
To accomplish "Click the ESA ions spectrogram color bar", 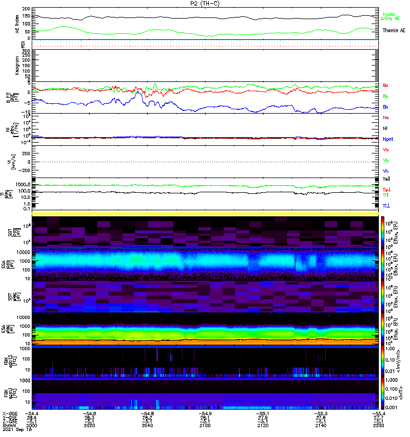I will [x=383, y=264].
